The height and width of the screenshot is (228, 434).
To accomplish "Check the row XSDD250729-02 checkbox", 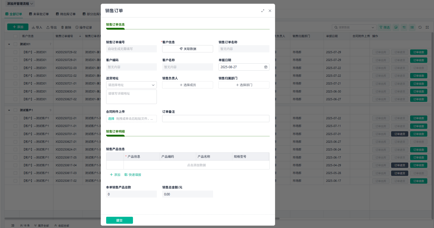I will 15,52.
